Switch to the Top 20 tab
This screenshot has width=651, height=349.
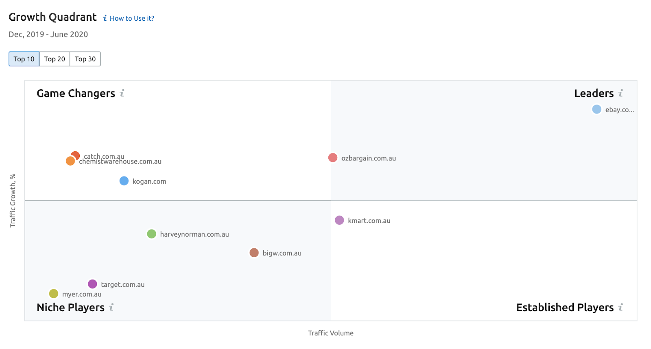tap(55, 59)
